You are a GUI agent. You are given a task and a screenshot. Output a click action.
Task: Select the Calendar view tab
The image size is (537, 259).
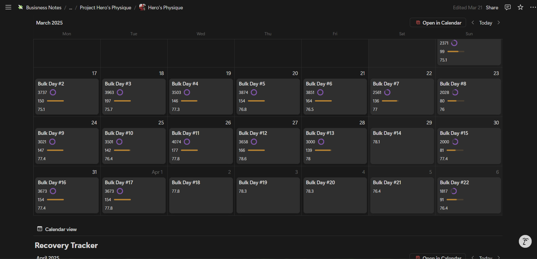coord(61,229)
